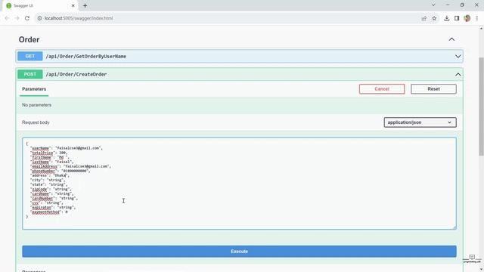The image size is (484, 272).
Task: Click the "city": "string" line
Action: pos(48,180)
